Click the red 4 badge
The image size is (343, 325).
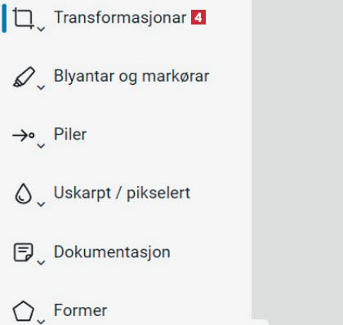point(198,17)
